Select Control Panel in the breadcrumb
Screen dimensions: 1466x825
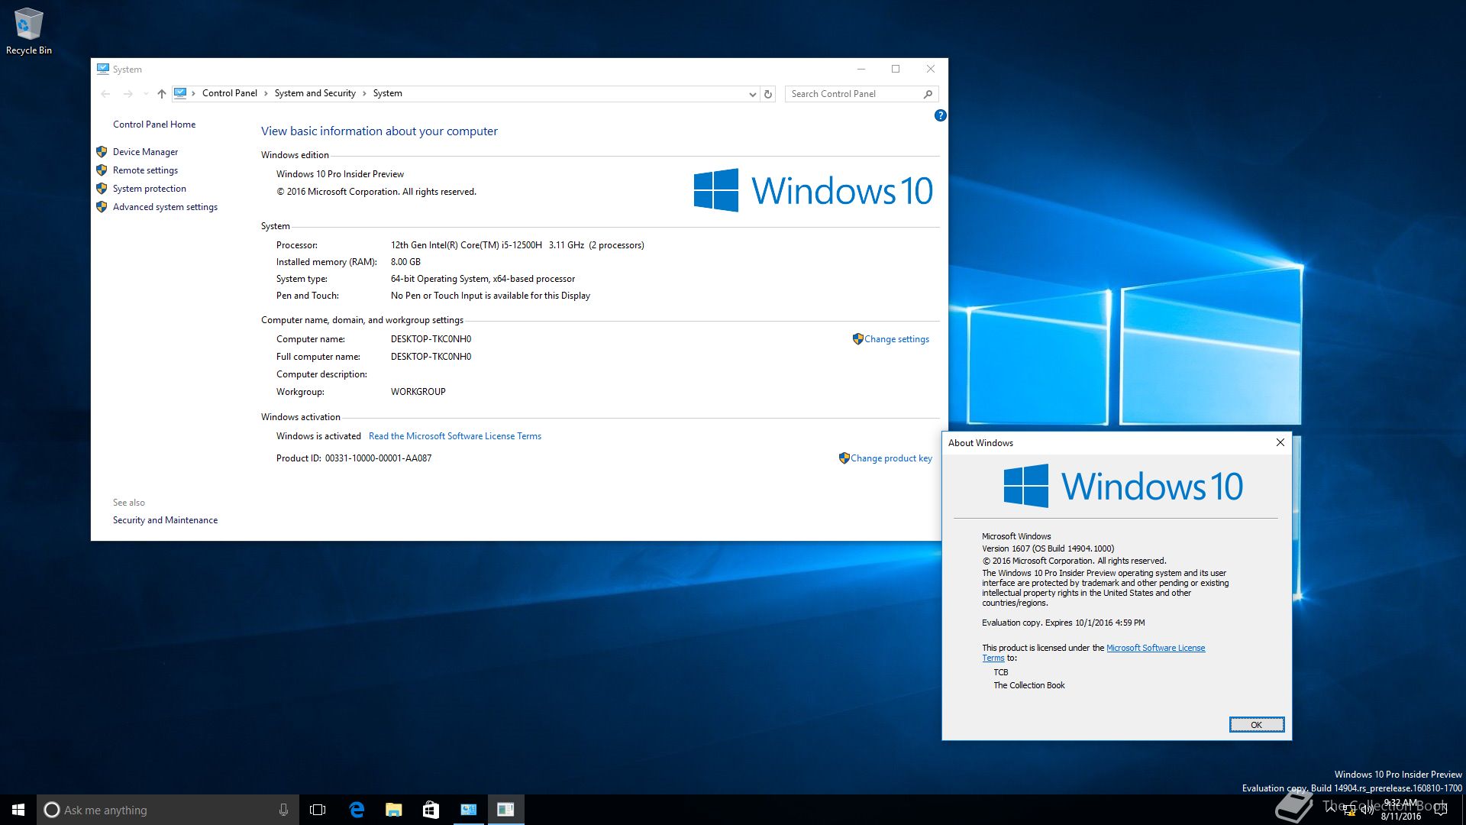click(x=229, y=93)
